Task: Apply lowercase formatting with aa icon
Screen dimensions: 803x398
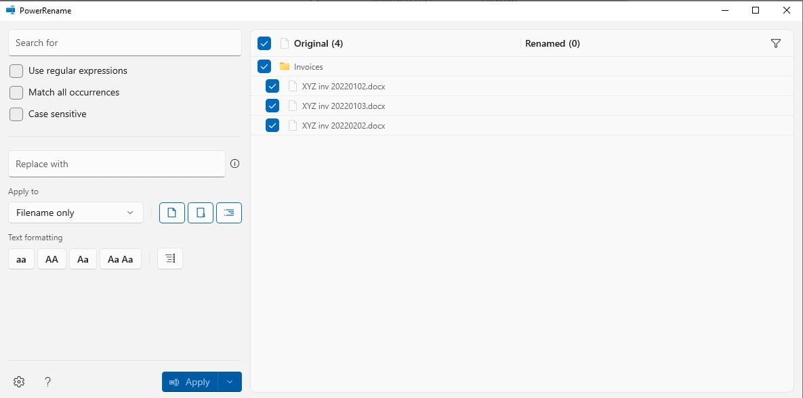Action: 20,259
